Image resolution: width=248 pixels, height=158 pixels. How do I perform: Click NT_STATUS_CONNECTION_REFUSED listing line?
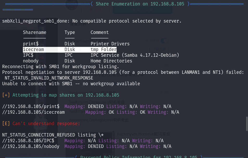click(53, 135)
